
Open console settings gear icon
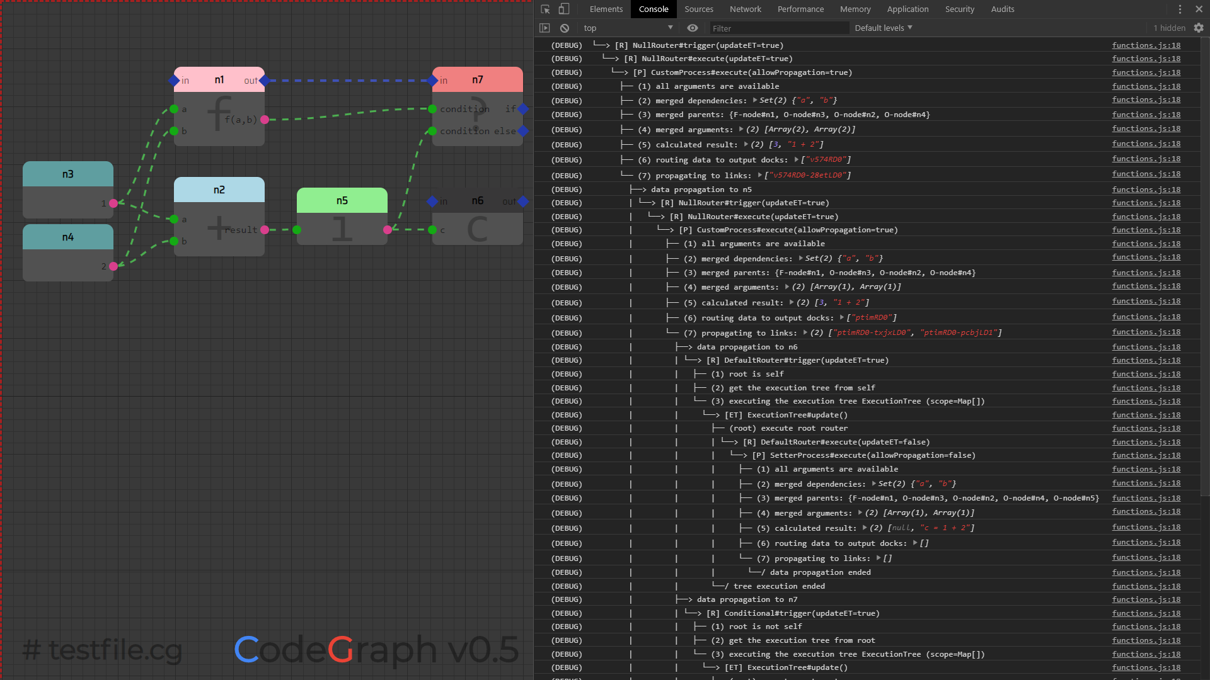click(x=1199, y=28)
